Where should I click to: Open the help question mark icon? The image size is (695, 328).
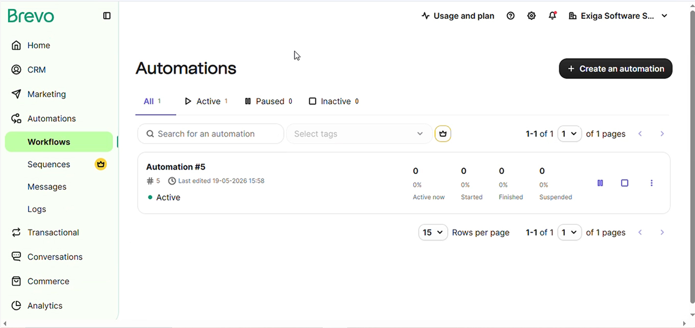point(510,16)
